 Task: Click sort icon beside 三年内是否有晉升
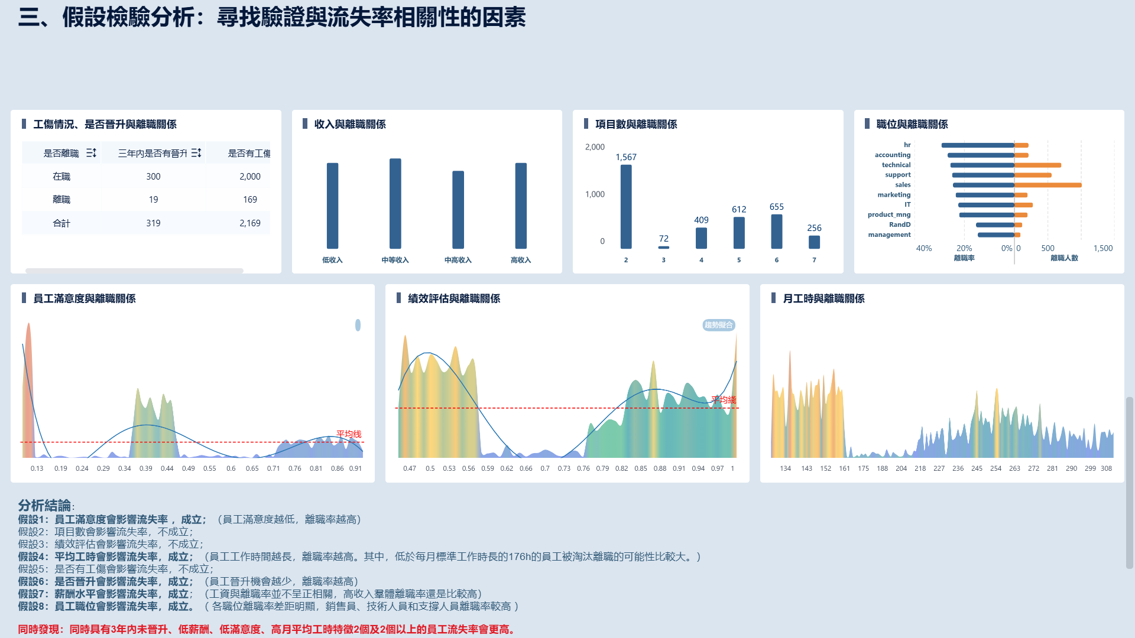[x=196, y=153]
